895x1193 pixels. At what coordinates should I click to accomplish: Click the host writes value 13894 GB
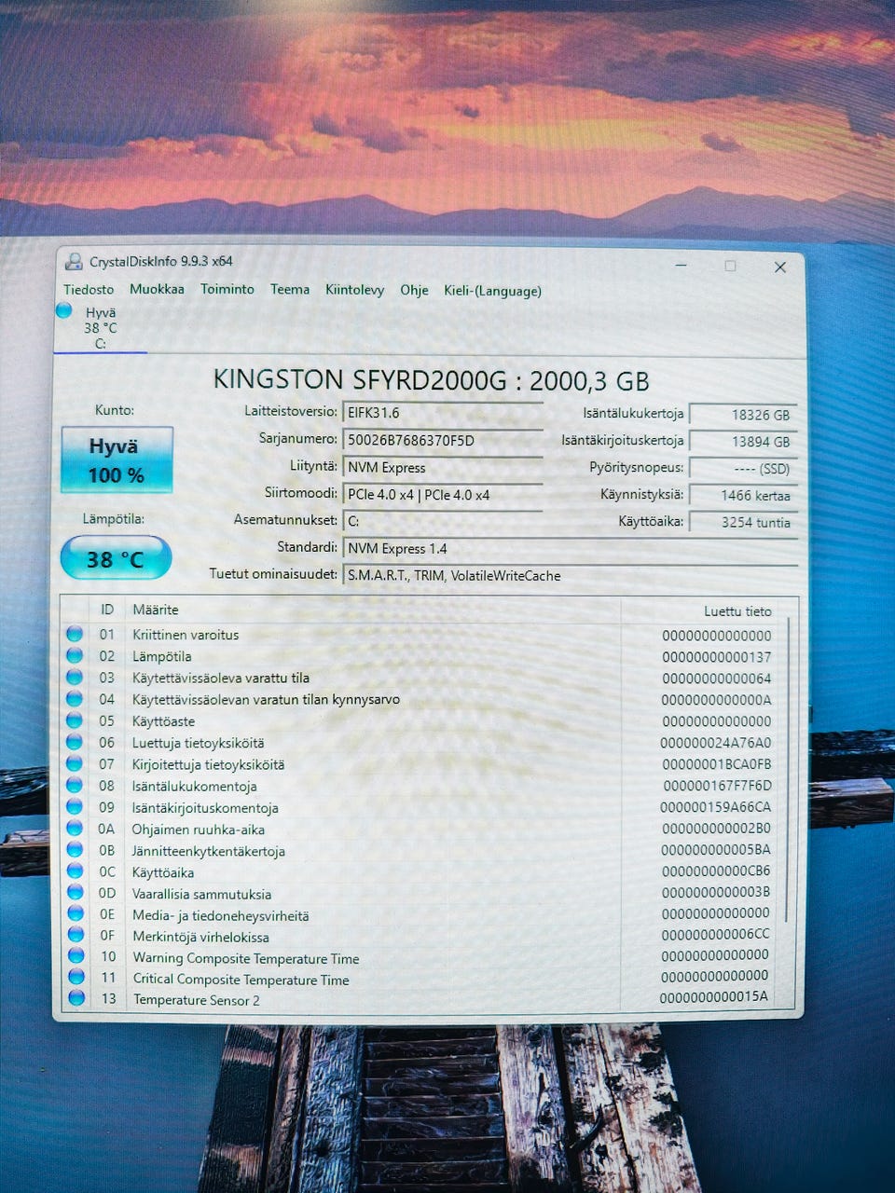743,442
